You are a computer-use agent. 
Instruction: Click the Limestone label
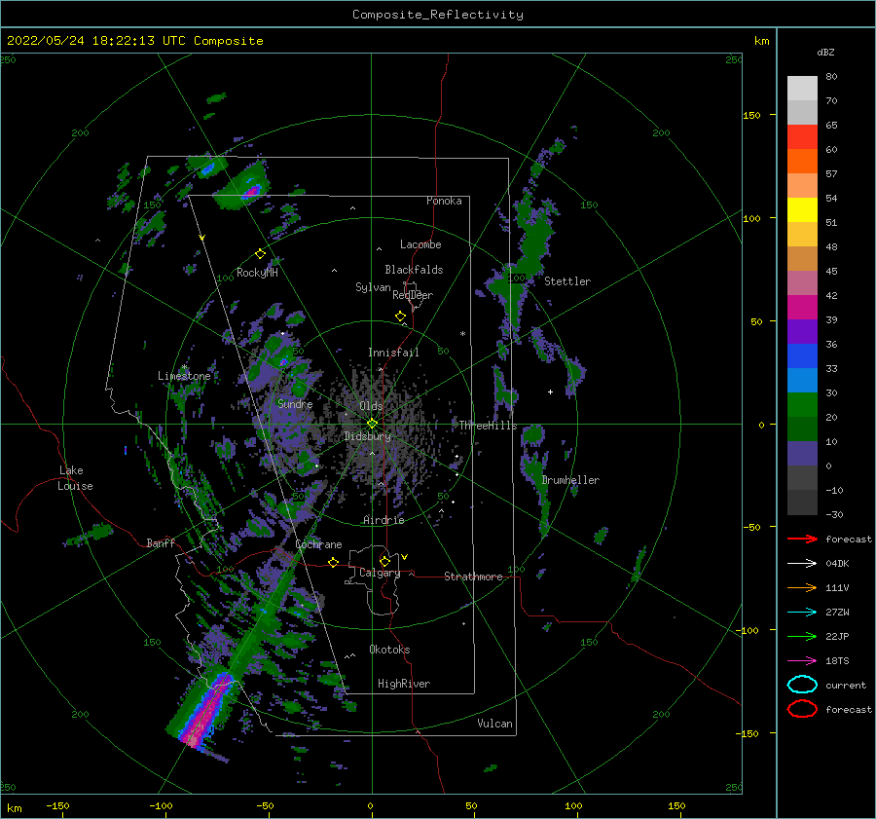click(184, 376)
